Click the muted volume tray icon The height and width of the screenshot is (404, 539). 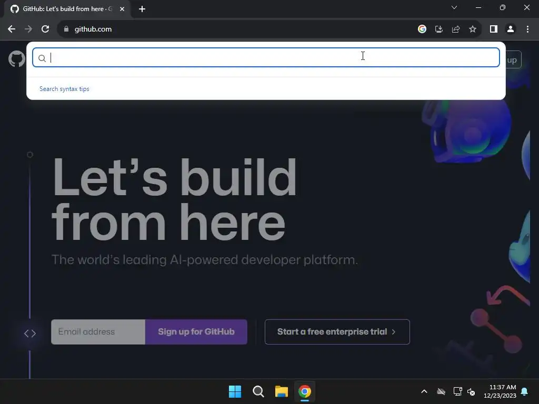[x=471, y=391]
